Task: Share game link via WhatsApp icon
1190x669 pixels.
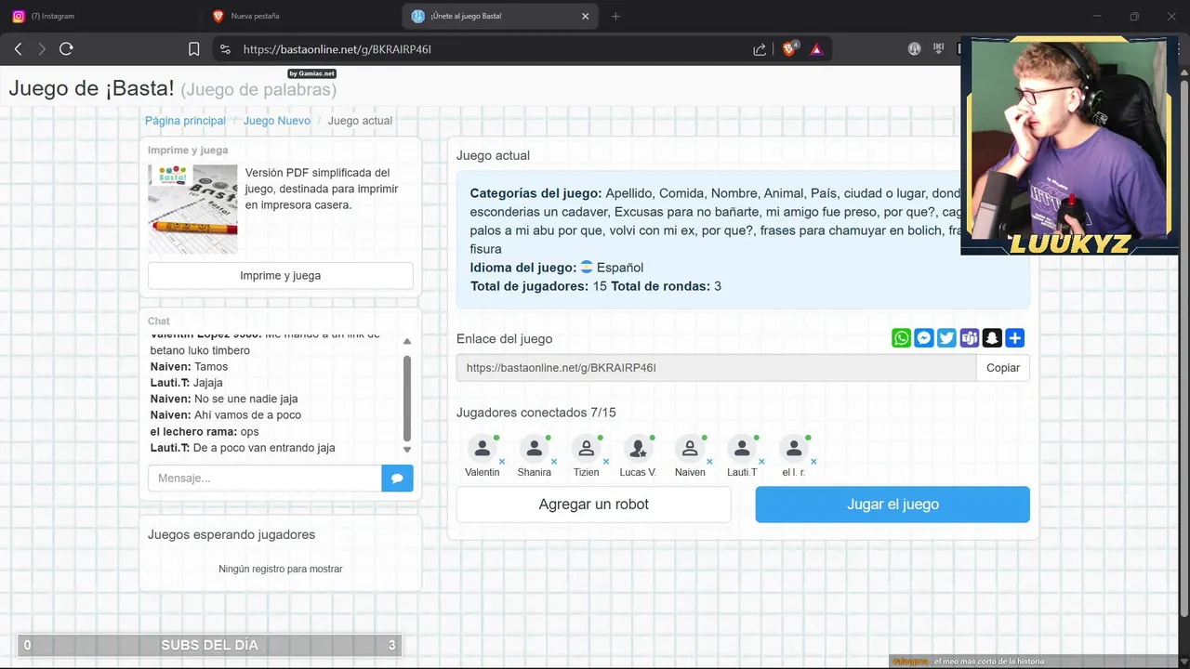Action: 901,338
